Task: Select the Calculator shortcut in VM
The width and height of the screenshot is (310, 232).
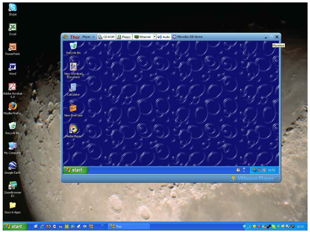Action: pyautogui.click(x=73, y=90)
